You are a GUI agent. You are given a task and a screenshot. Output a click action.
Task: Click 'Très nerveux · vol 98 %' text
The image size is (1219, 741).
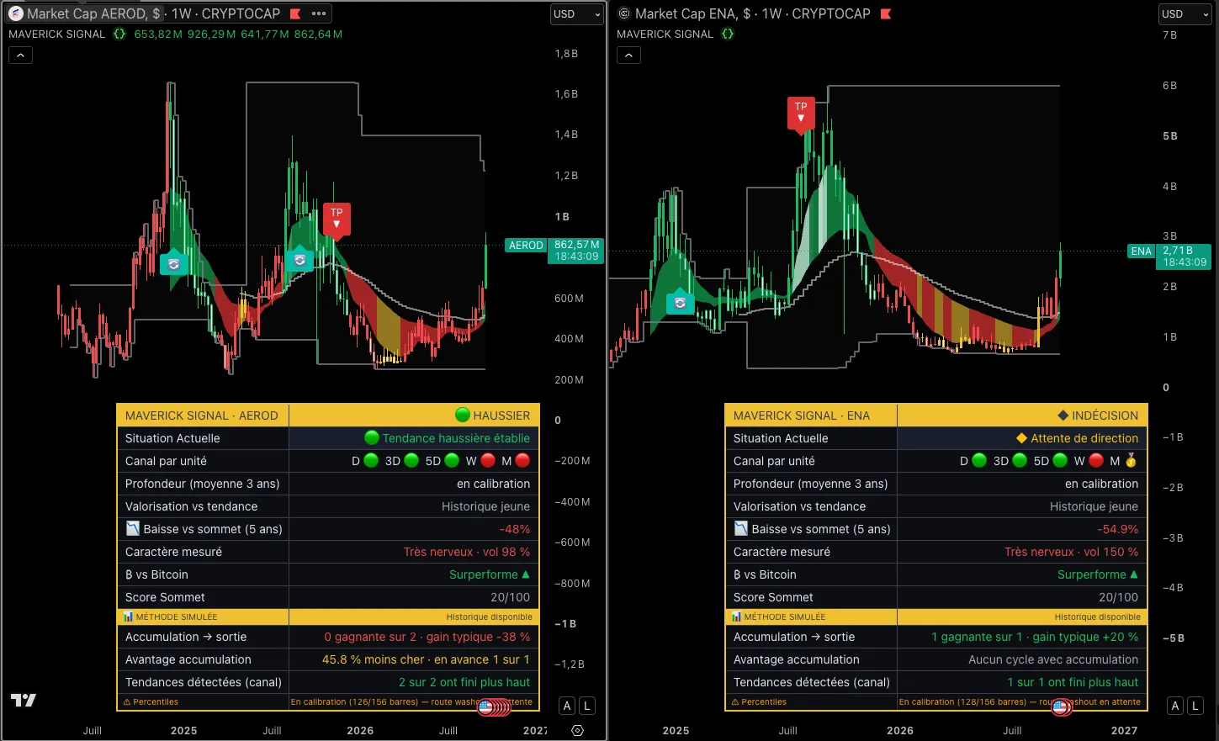[x=467, y=552]
